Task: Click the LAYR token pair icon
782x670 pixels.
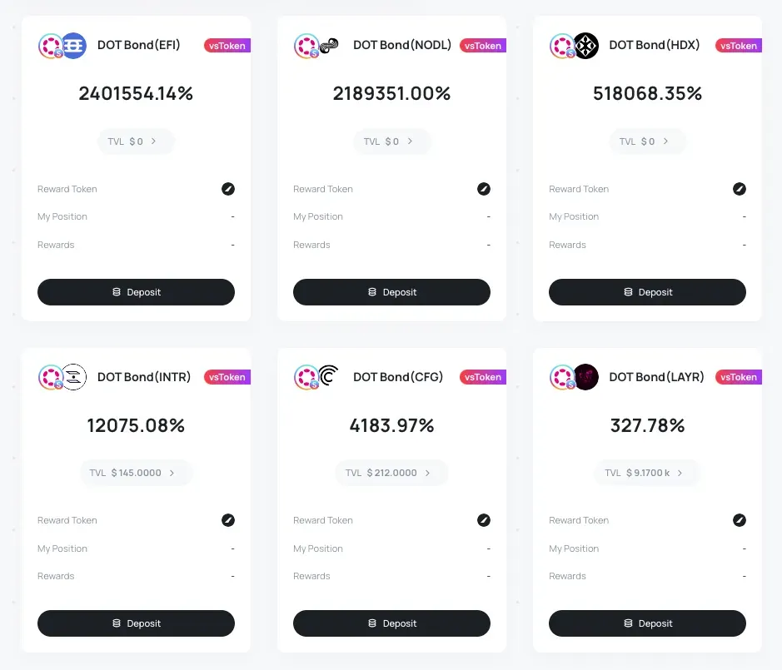Action: pyautogui.click(x=574, y=377)
